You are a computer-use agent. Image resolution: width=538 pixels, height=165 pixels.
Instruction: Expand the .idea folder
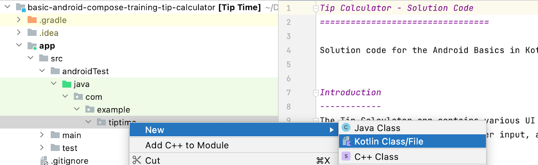coord(19,33)
